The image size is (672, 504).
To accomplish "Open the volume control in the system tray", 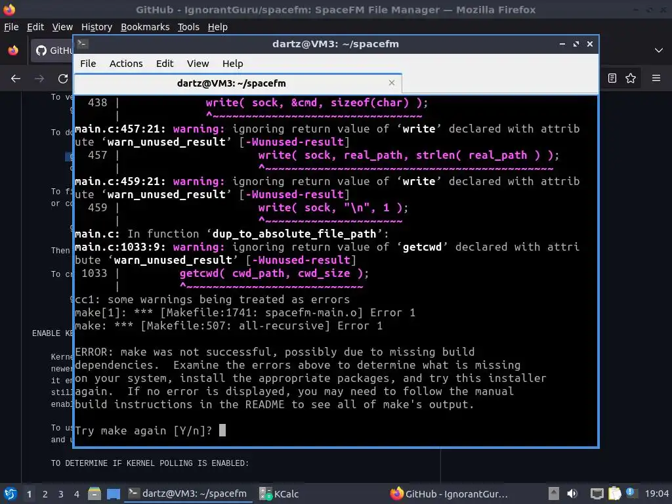I will pyautogui.click(x=572, y=493).
